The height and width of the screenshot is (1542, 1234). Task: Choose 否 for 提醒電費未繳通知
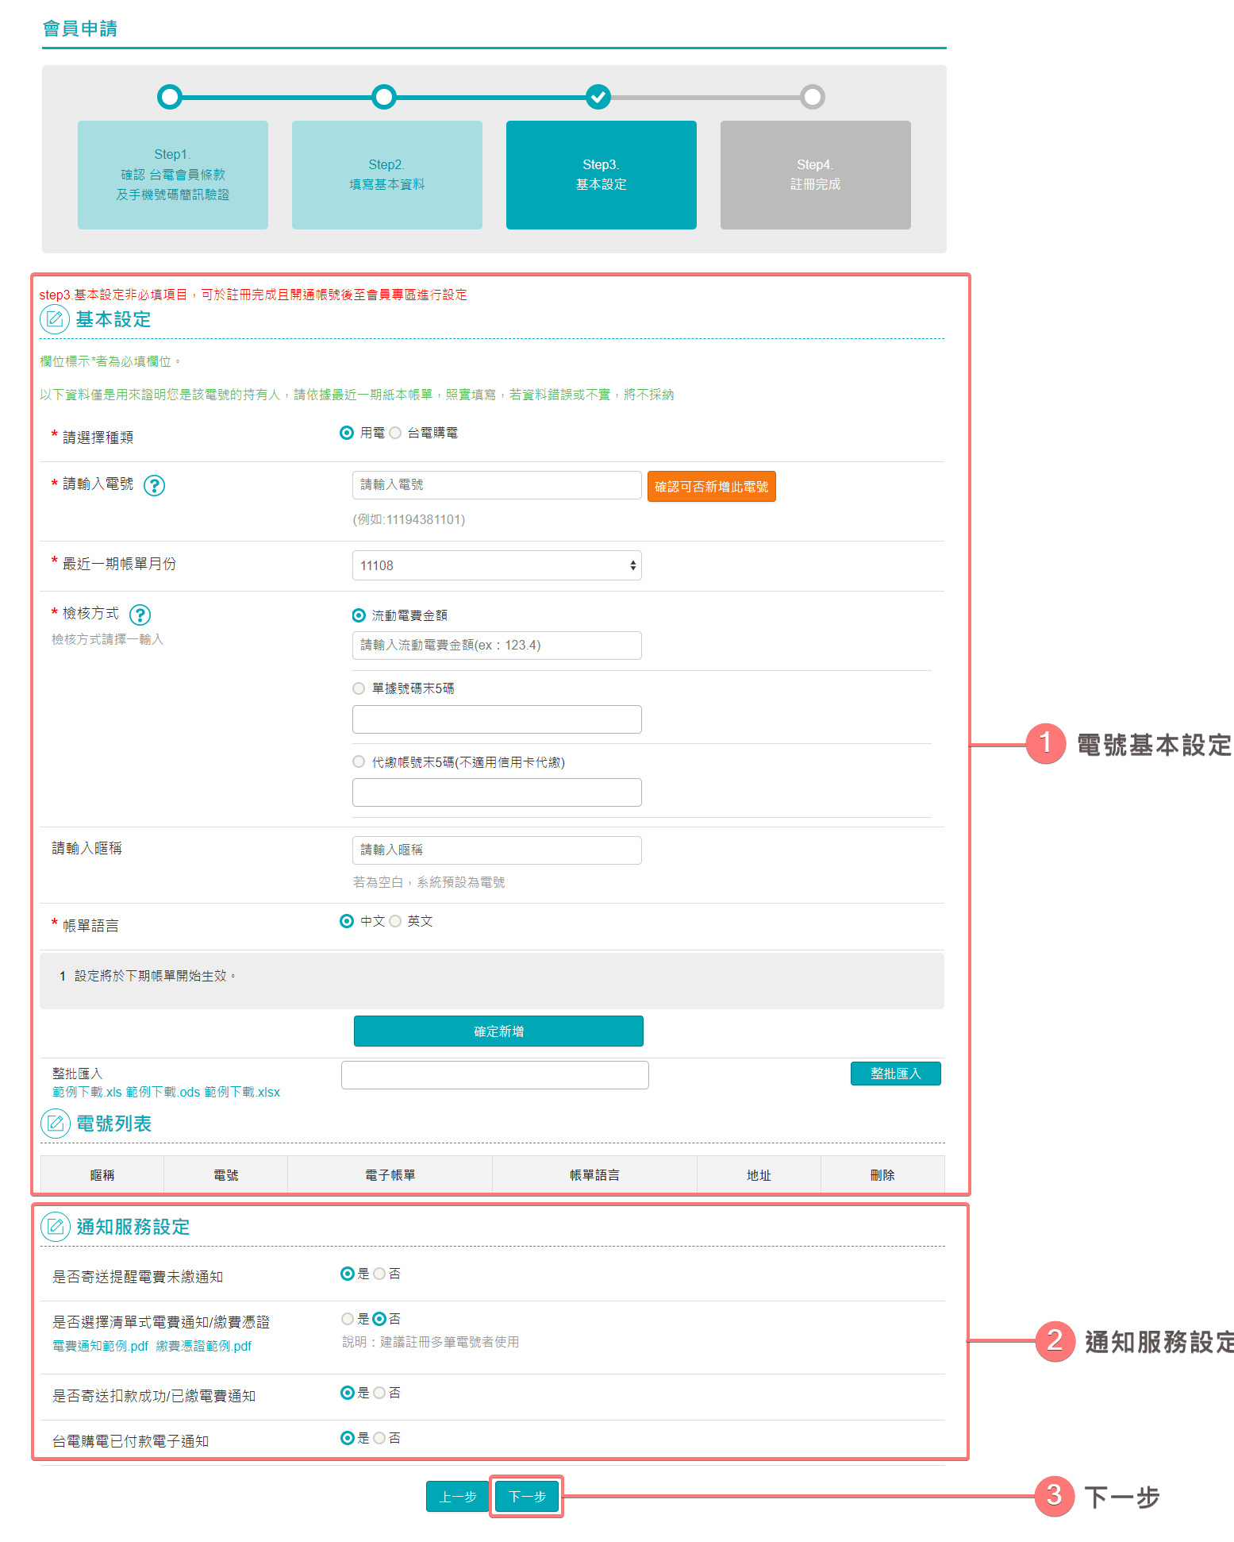point(379,1274)
